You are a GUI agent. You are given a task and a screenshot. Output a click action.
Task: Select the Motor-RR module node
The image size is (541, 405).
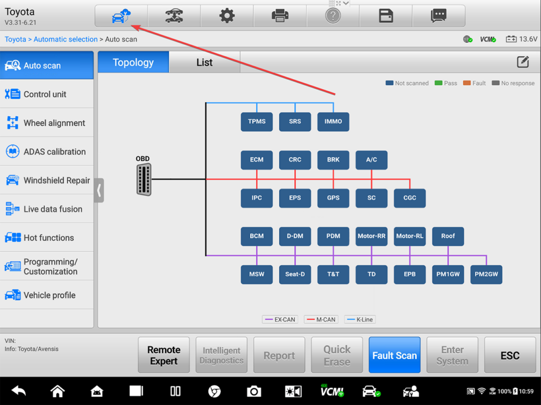click(371, 237)
